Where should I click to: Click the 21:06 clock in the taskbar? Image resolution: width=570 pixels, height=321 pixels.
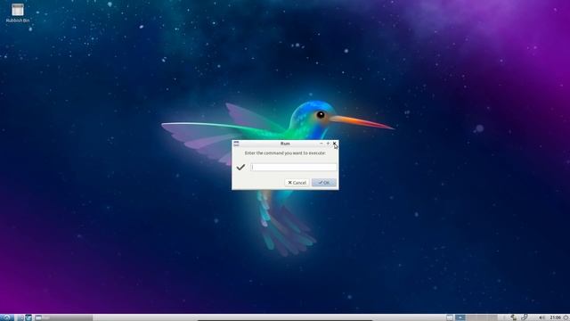click(x=555, y=317)
